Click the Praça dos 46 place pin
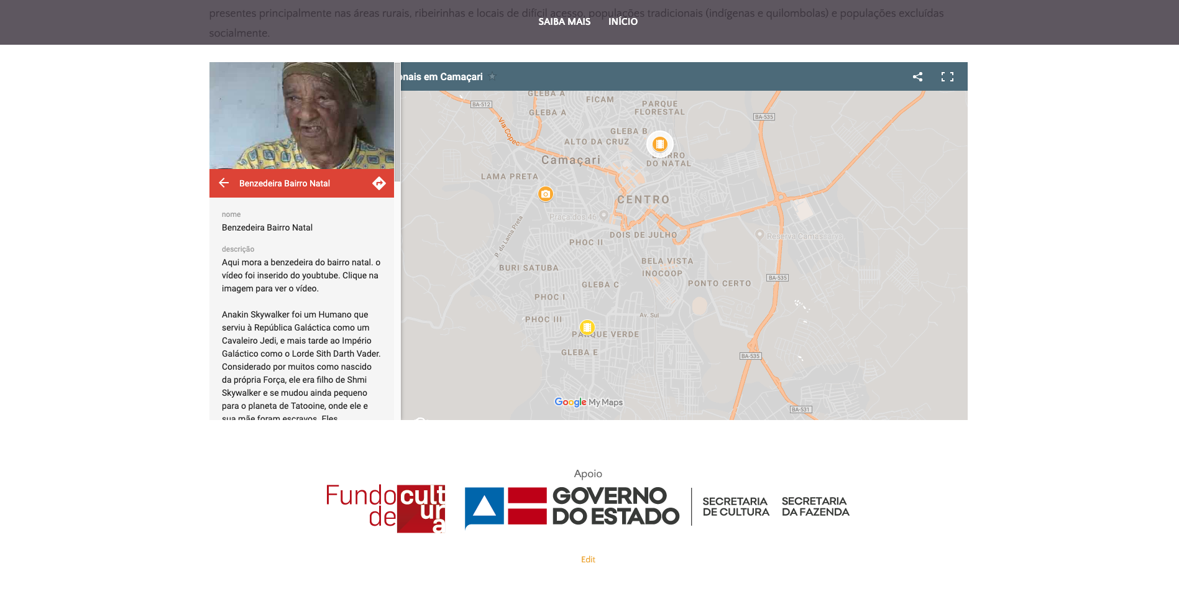 [x=603, y=216]
